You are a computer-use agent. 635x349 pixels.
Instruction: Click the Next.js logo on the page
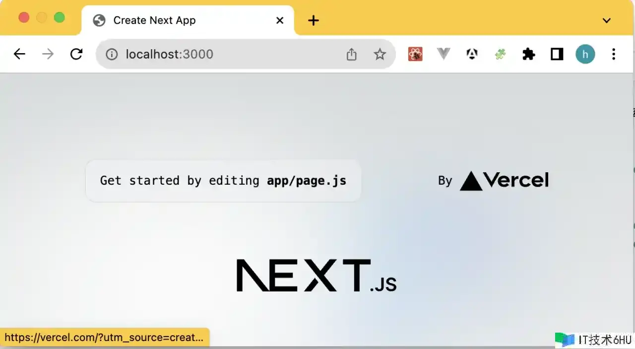(x=317, y=276)
